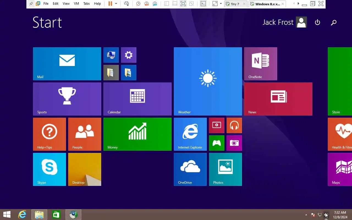Click the unpin toolbar pushpin icon
This screenshot has height=220, width=352.
pos(31,4)
